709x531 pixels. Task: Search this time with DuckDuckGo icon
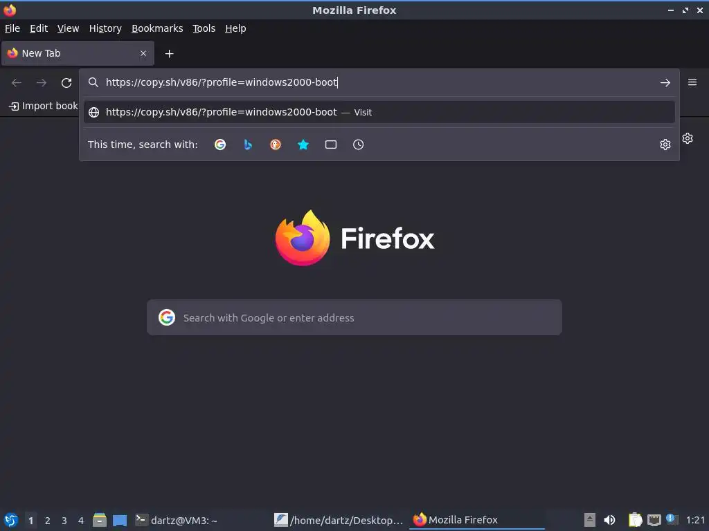coord(276,145)
